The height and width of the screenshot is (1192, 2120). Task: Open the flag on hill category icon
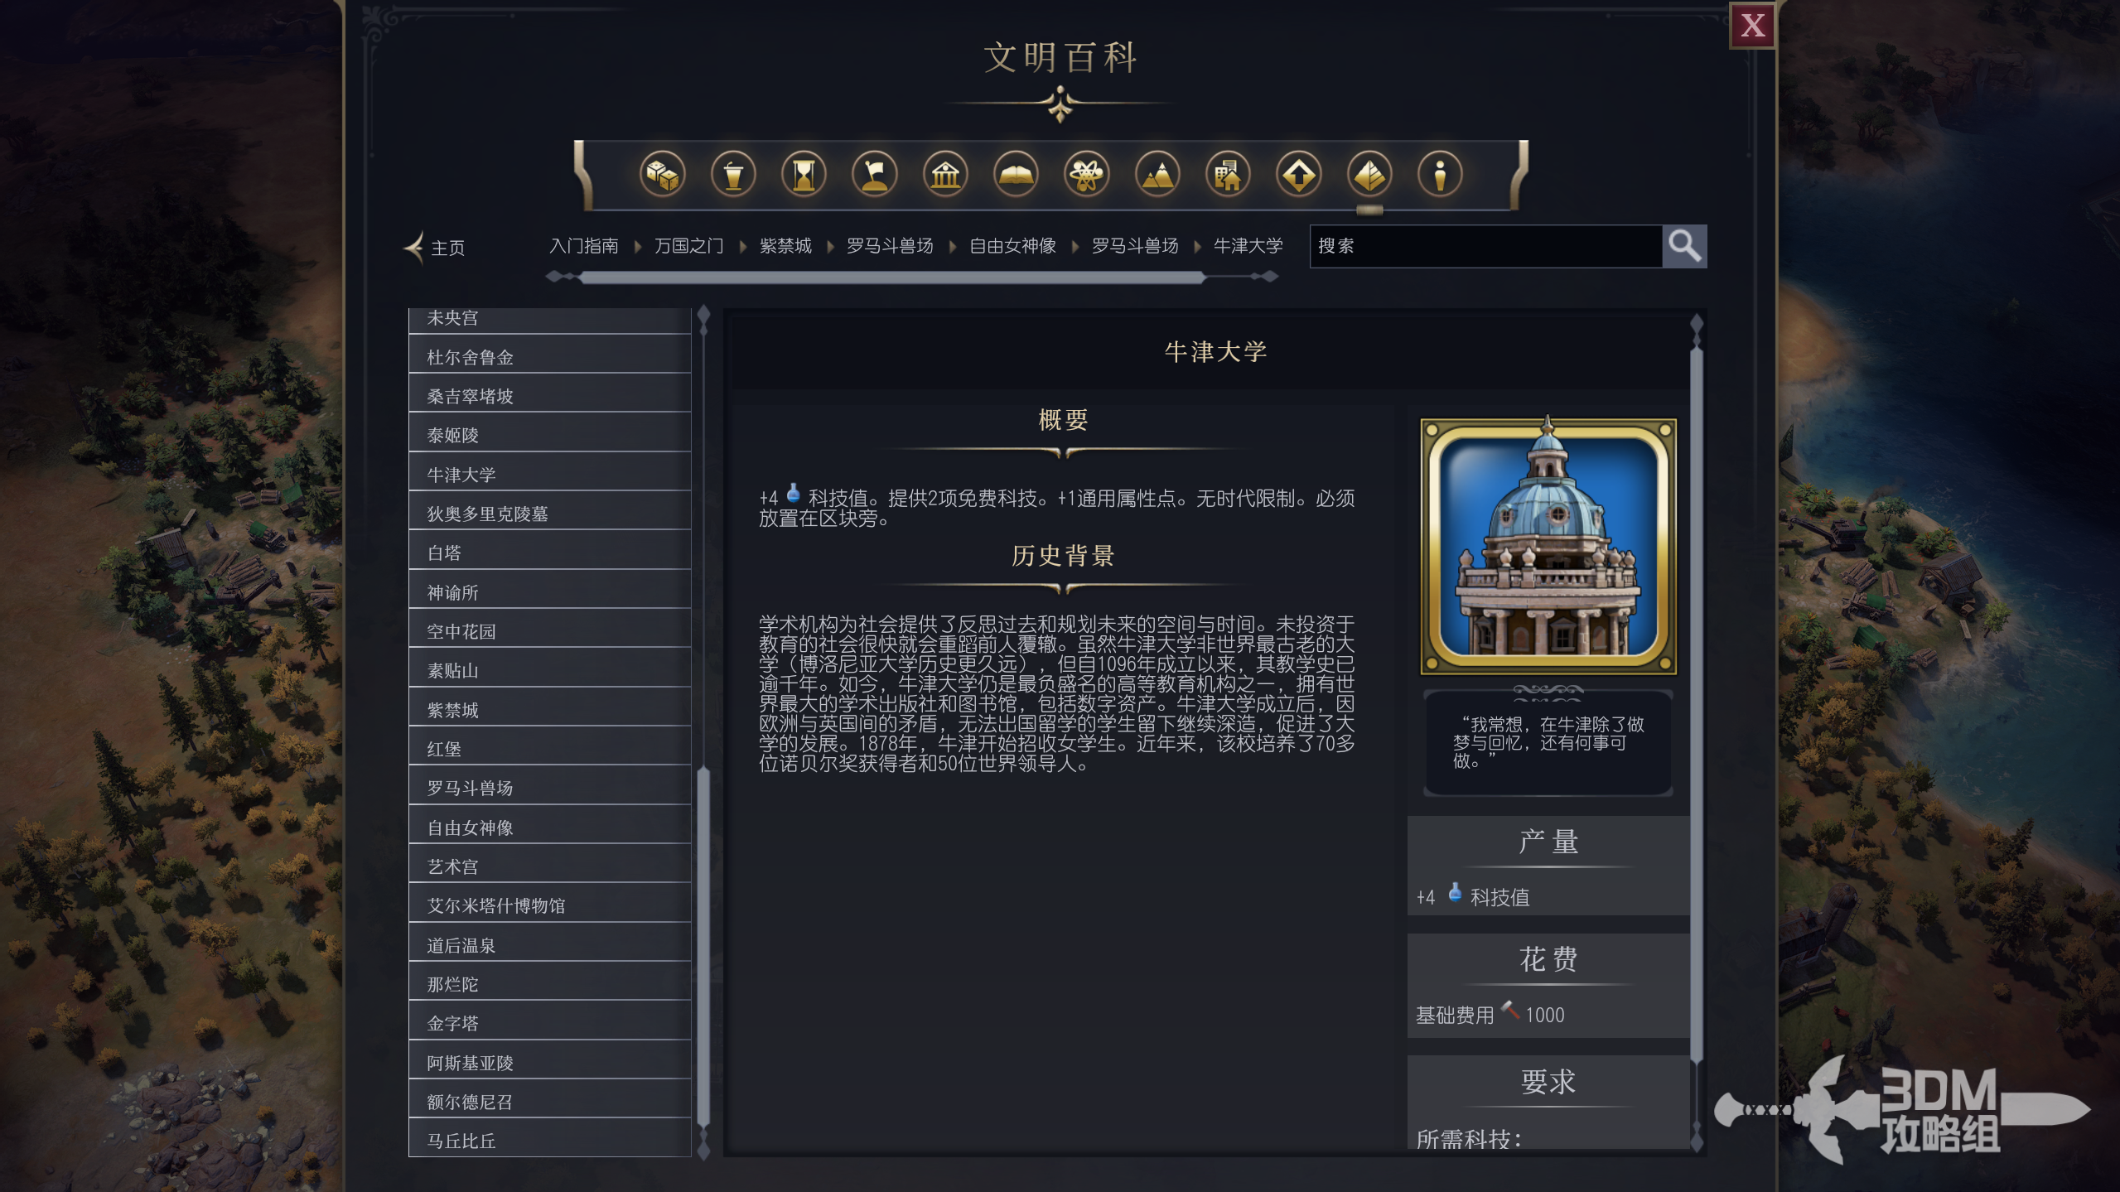(x=875, y=175)
